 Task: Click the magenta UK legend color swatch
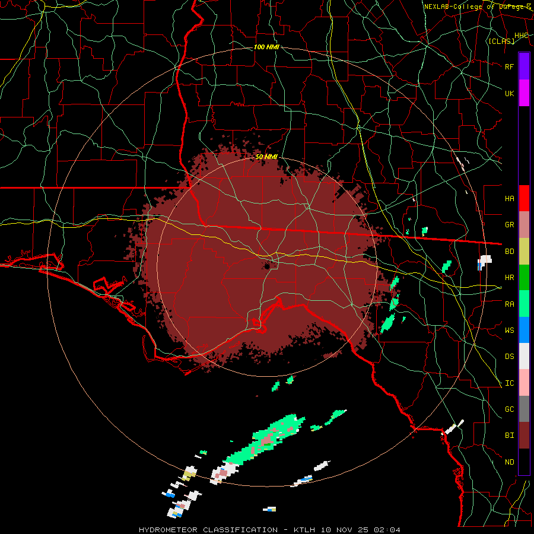click(x=524, y=93)
